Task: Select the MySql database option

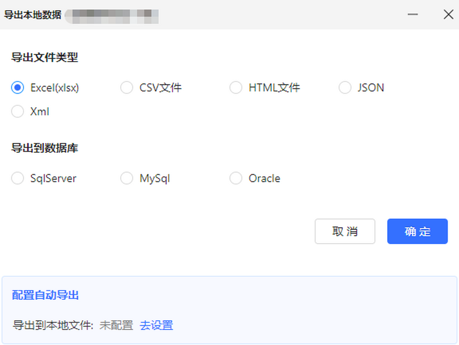Action: (127, 178)
